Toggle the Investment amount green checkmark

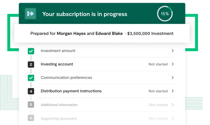(x=31, y=51)
